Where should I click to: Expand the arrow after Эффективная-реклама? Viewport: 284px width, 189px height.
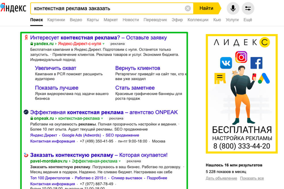tap(120, 161)
